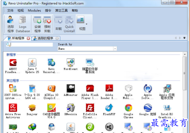
Task: Switch to the 所有程序 tab
Action: coord(18,38)
